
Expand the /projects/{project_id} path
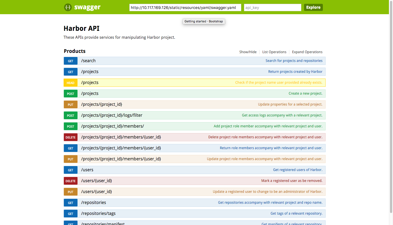[102, 104]
